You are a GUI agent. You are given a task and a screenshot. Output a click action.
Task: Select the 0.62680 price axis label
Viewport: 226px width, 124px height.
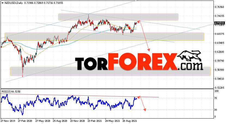pos(219,52)
